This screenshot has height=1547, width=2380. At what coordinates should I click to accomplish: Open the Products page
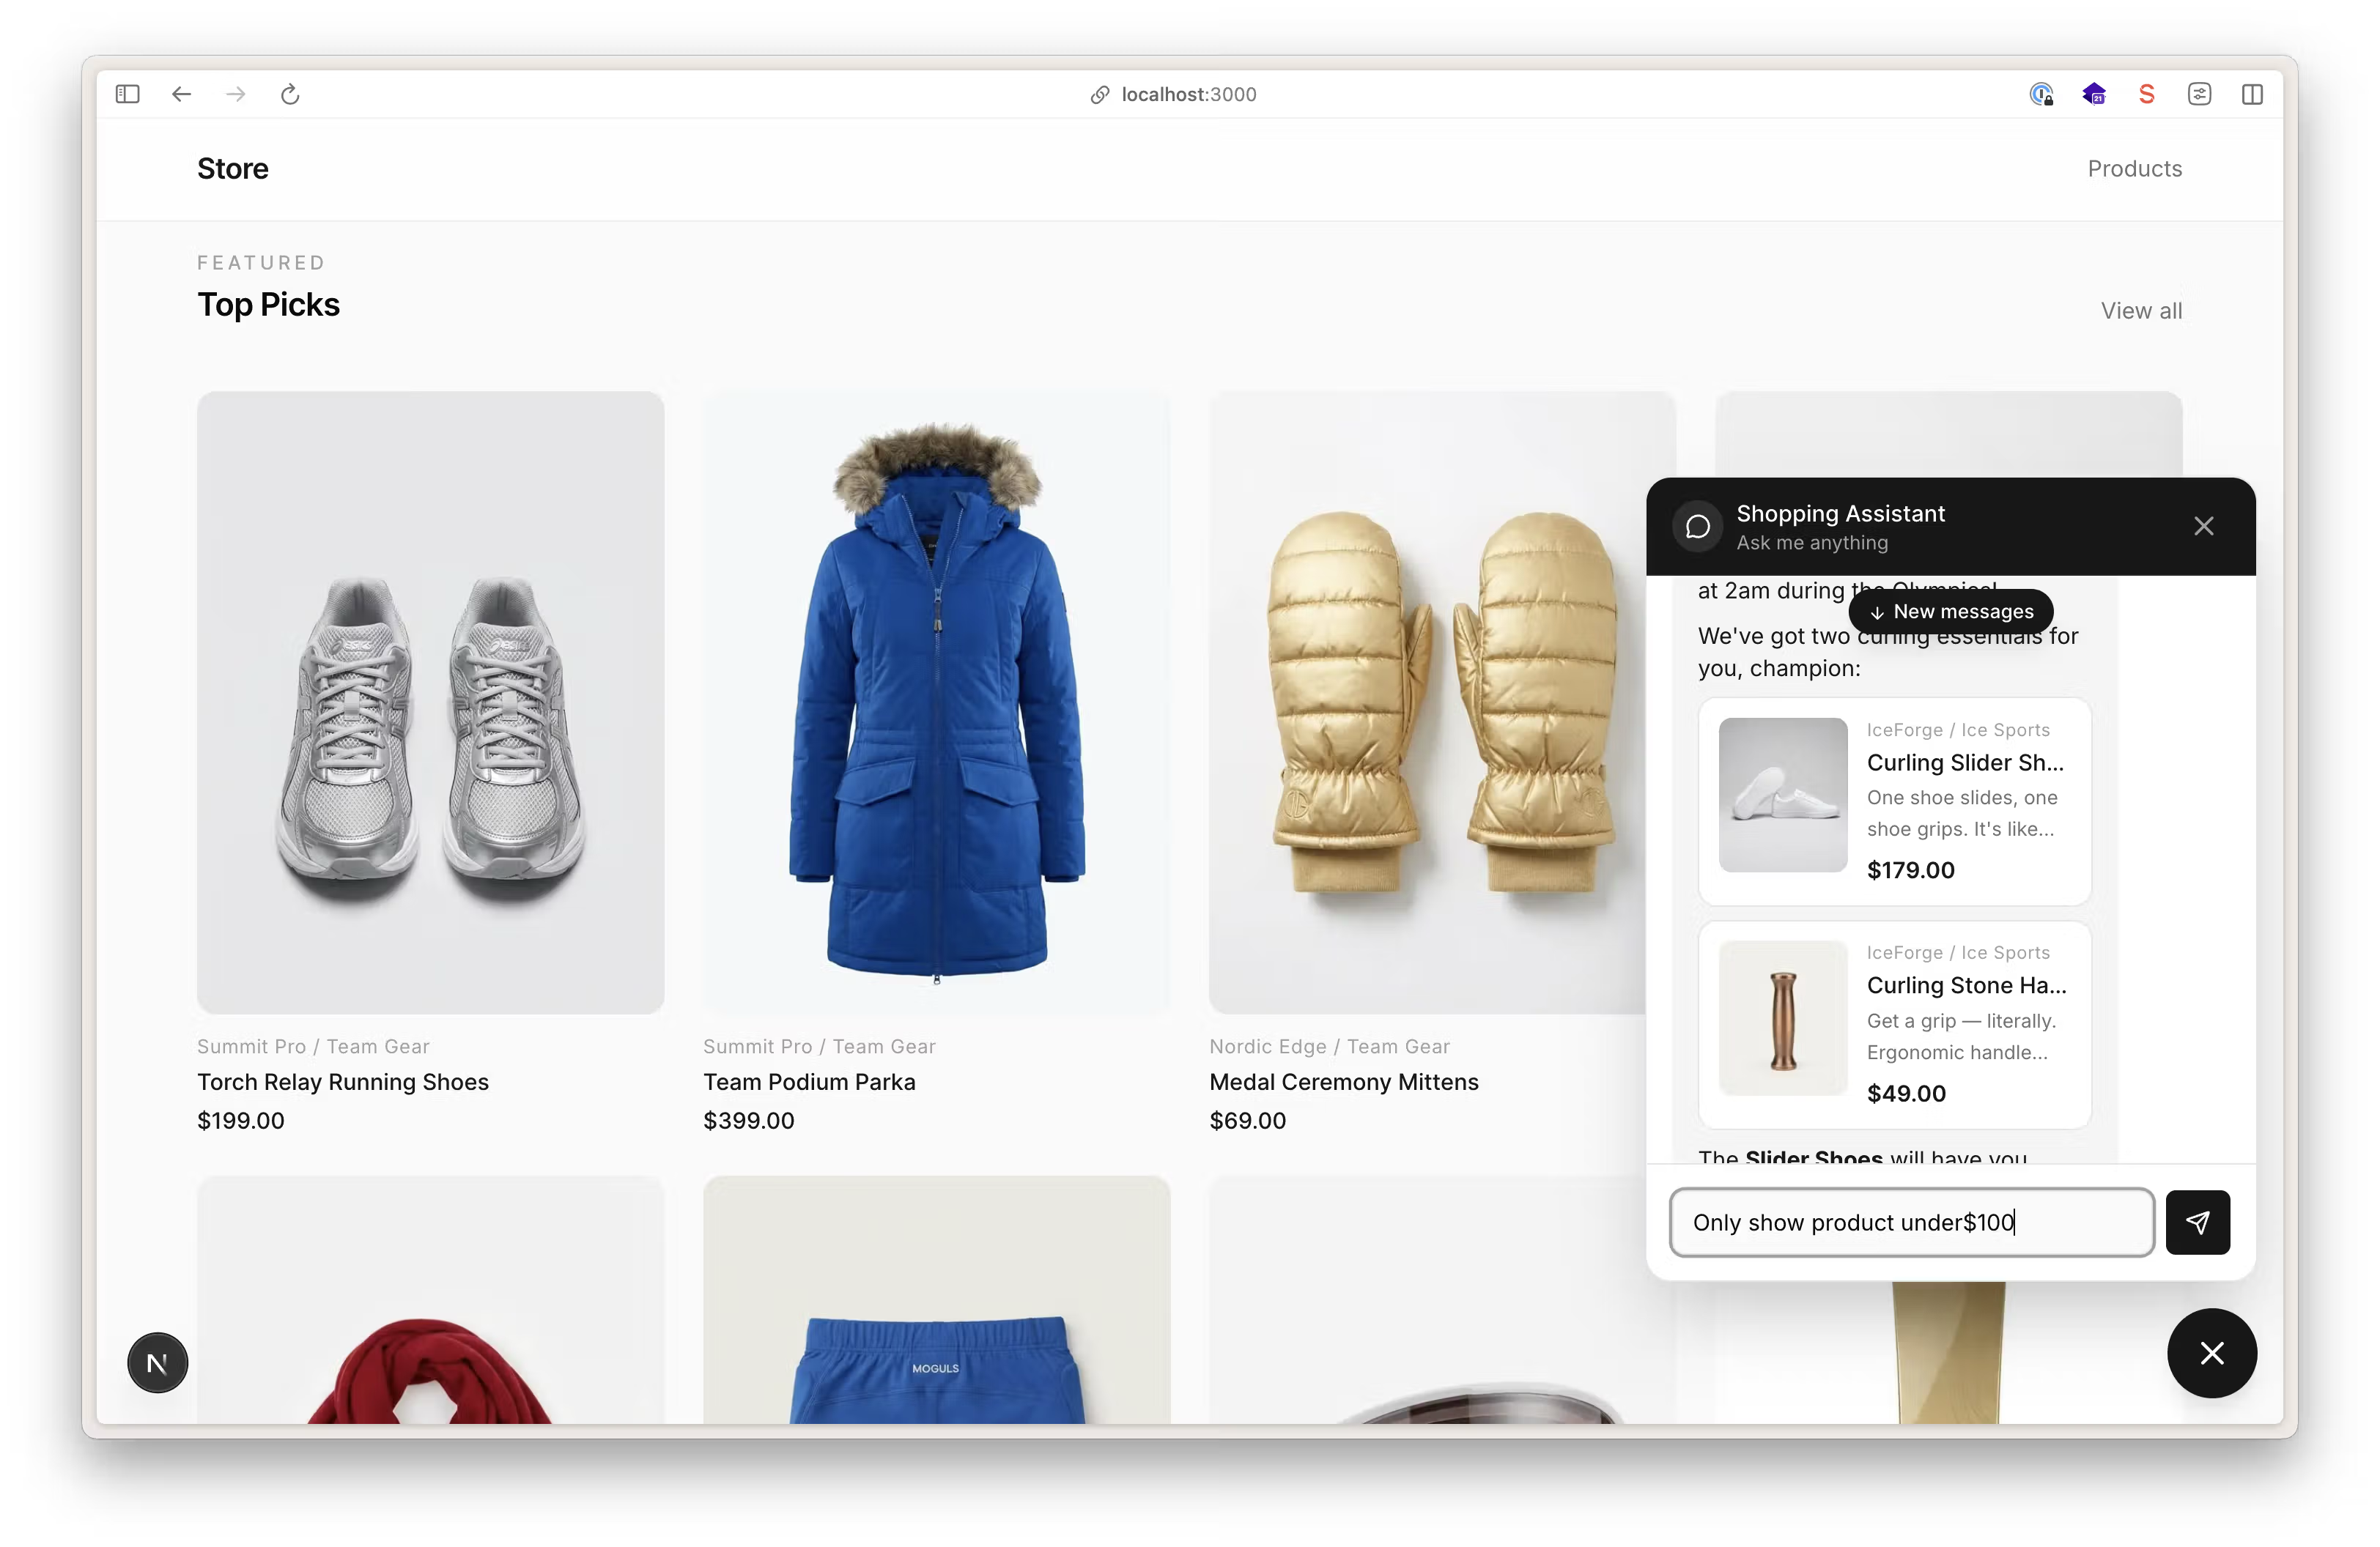[2134, 168]
